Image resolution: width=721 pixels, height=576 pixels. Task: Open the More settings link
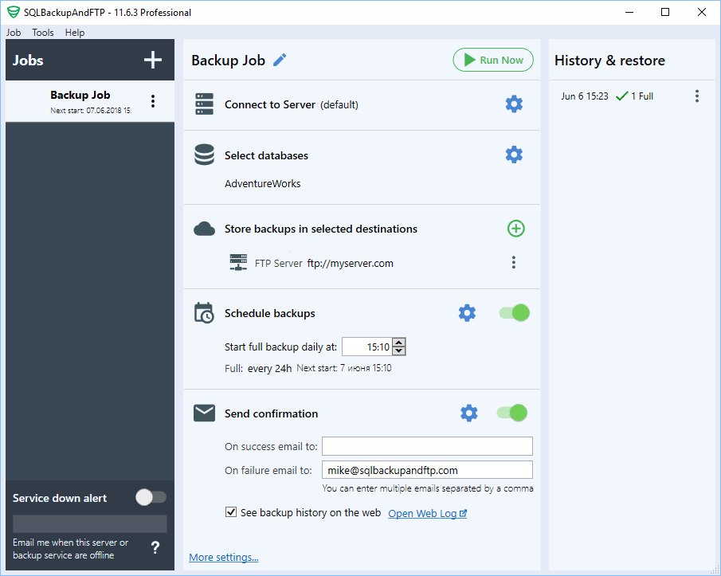tap(224, 558)
